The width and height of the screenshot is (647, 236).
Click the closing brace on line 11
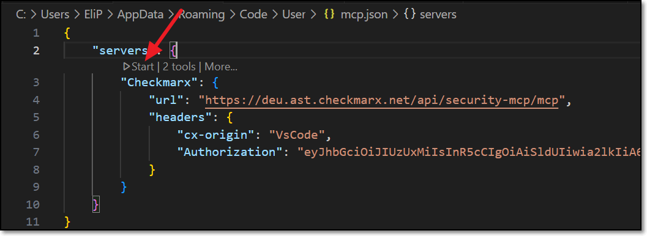68,223
